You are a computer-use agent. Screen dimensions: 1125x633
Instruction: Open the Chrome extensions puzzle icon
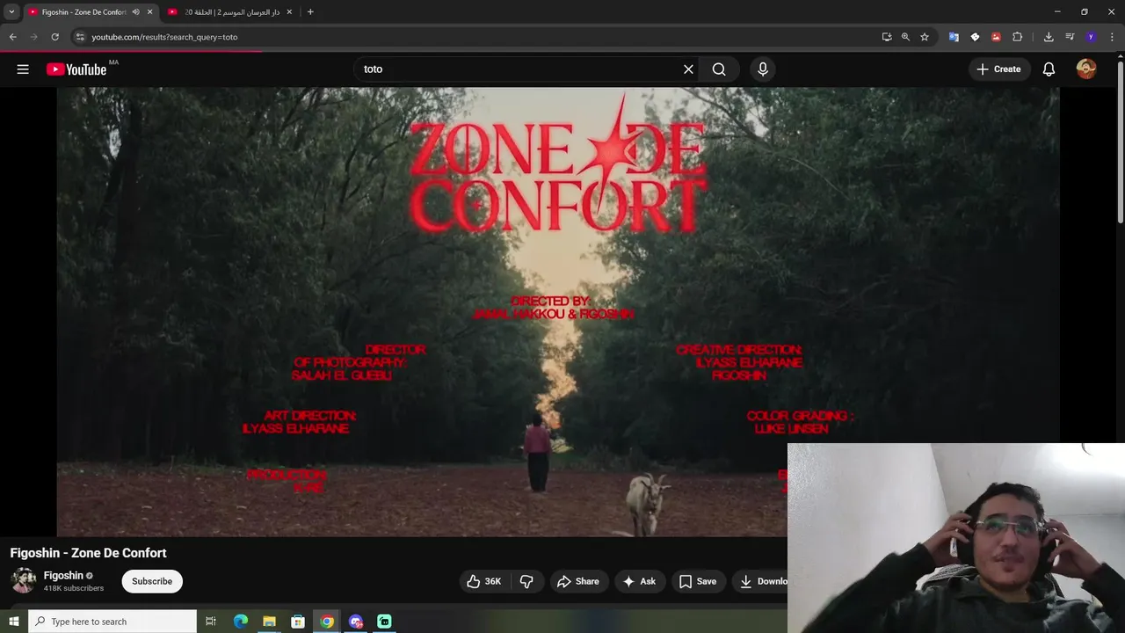tap(1017, 37)
